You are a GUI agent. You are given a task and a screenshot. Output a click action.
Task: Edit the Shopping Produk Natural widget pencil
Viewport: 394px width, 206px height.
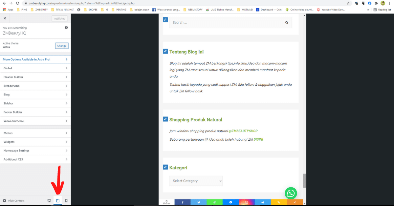click(165, 119)
